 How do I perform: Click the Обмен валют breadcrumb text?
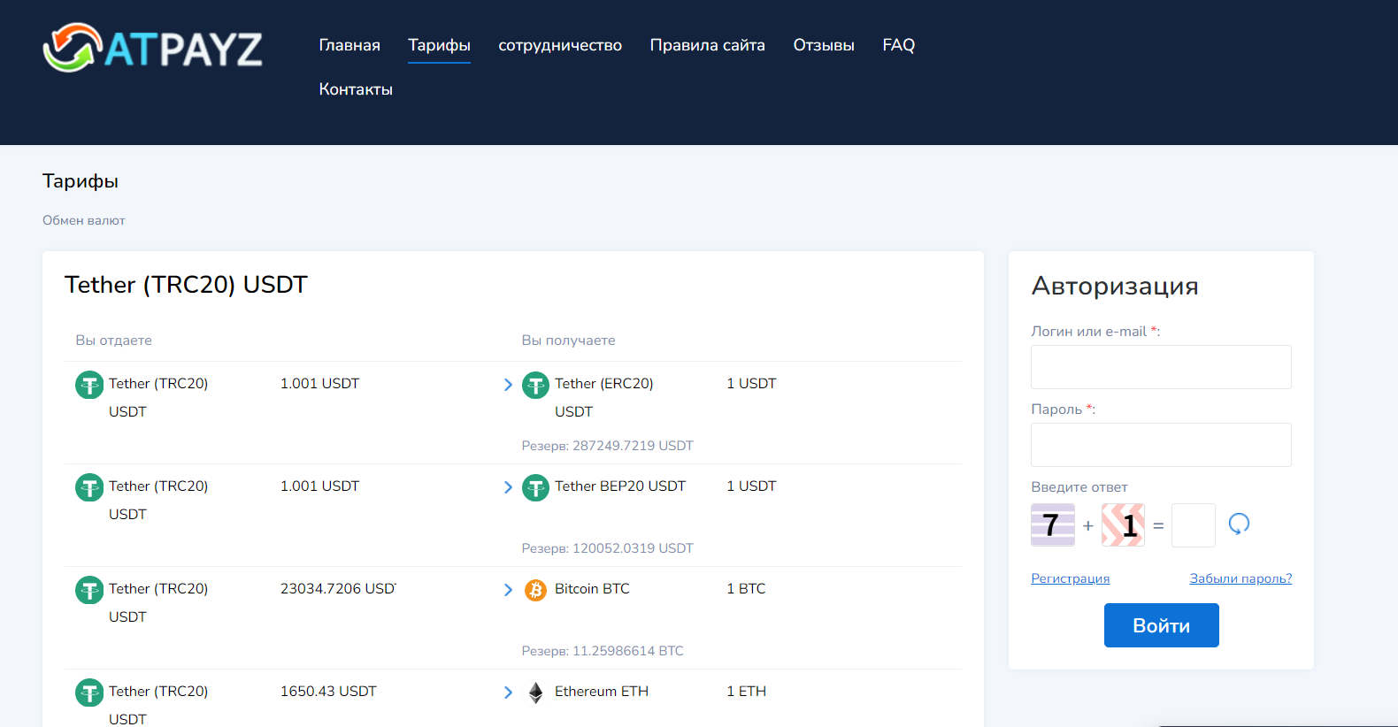(84, 220)
